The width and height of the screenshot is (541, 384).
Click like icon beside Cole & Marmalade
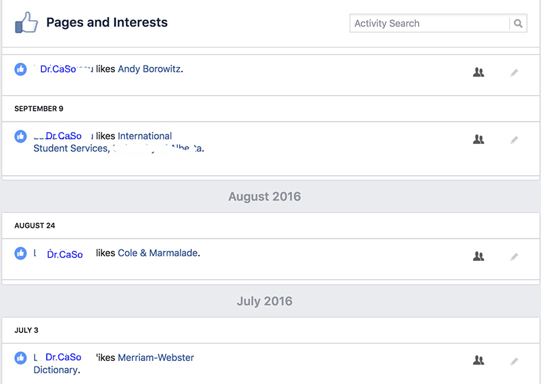[21, 254]
